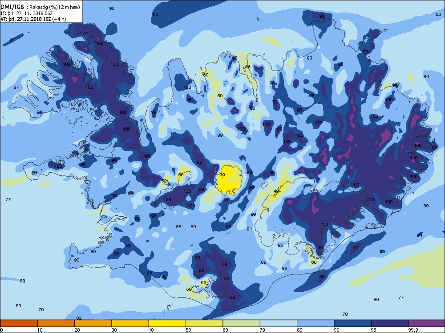This screenshot has height=333, width=445.
Task: Click the 30–40 golden legend swatch
Action: [130, 323]
